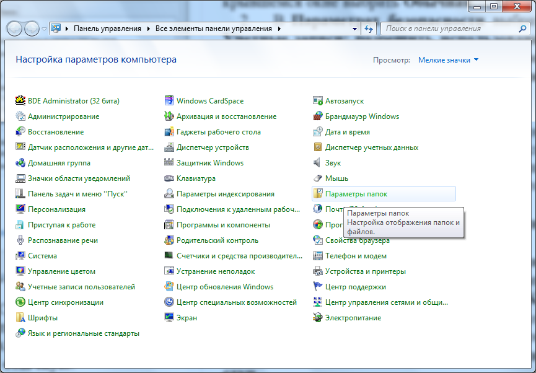The width and height of the screenshot is (536, 373).
Task: Open the Экран icon
Action: click(x=169, y=318)
